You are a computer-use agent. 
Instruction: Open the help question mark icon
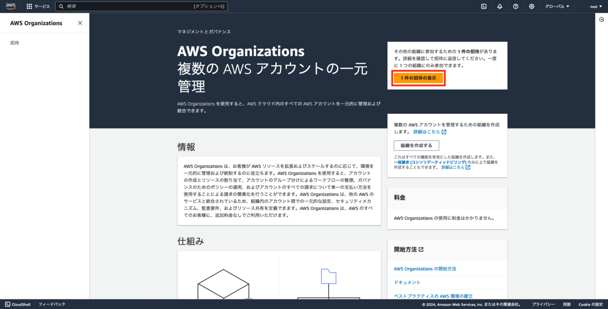click(x=516, y=7)
